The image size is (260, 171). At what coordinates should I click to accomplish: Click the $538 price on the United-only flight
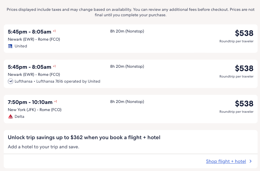pos(244,33)
